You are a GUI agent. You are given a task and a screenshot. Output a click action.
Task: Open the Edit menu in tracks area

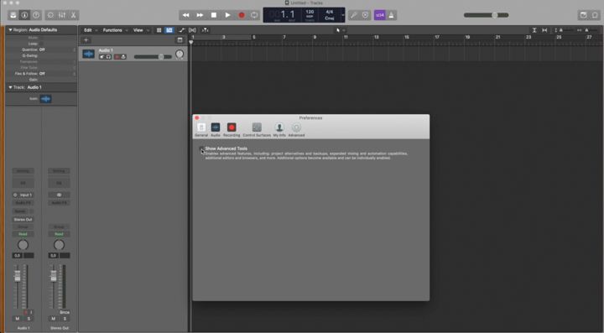pyautogui.click(x=90, y=30)
